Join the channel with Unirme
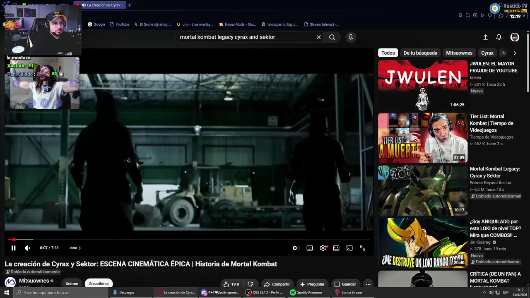The image size is (530, 298). 72,284
